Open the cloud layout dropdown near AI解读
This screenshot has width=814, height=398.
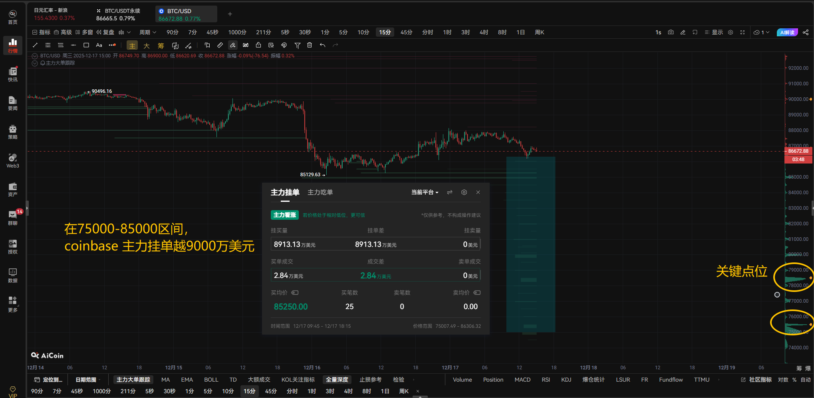(761, 32)
